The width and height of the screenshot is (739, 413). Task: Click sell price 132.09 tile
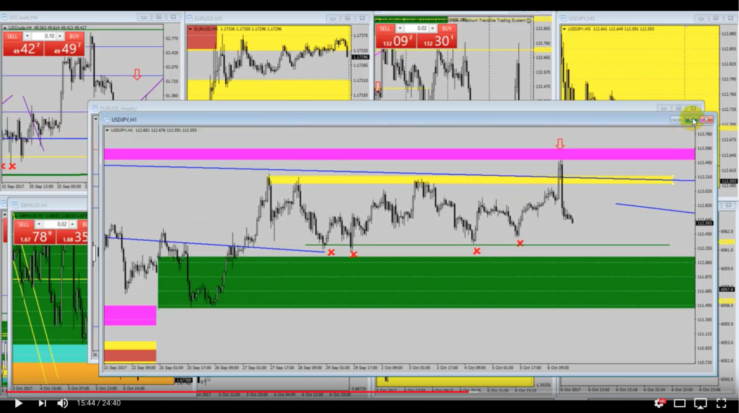(396, 41)
